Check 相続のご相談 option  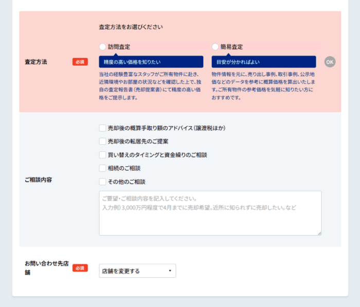[102, 168]
